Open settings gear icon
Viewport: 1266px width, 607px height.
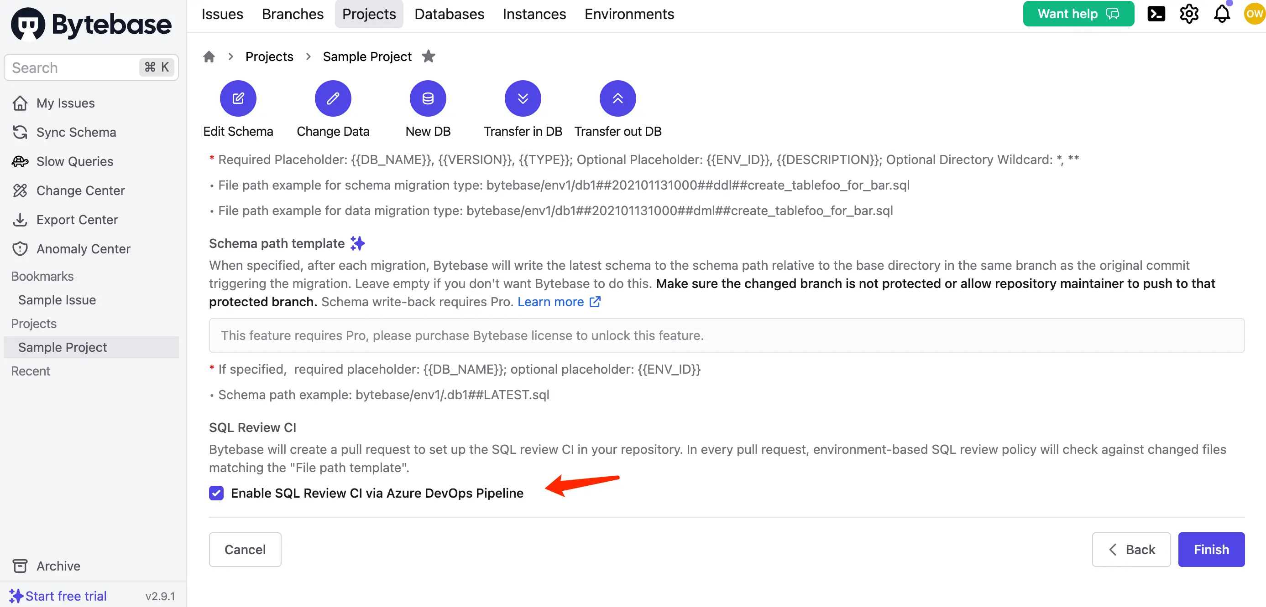coord(1189,14)
